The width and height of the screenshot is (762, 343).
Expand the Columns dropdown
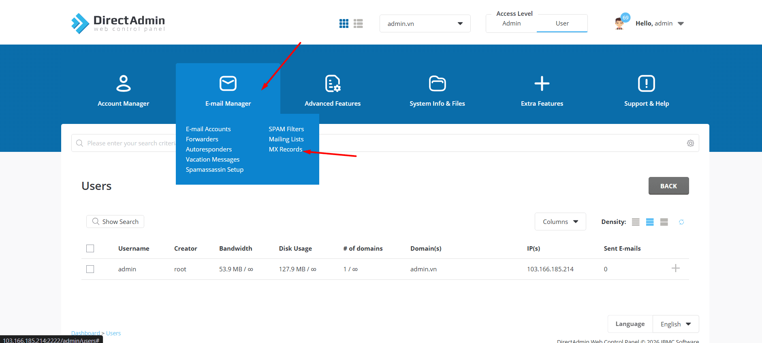click(x=560, y=222)
